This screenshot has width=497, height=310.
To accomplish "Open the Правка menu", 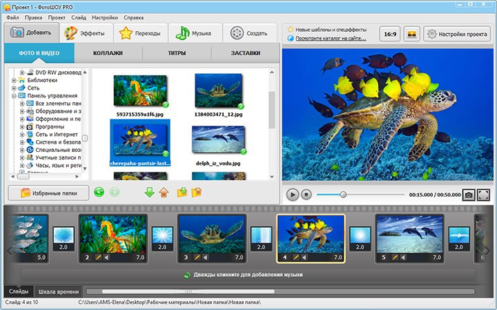I will point(34,17).
